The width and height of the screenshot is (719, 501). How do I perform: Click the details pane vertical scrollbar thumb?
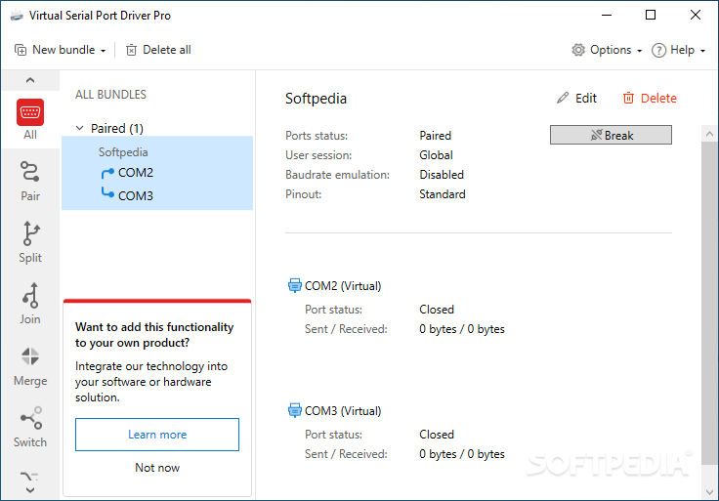pos(710,303)
